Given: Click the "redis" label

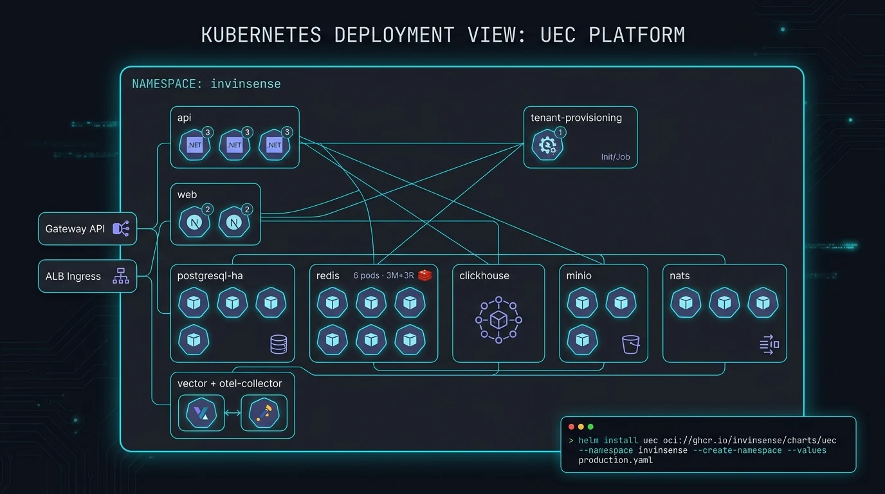Looking at the screenshot, I should pos(328,276).
